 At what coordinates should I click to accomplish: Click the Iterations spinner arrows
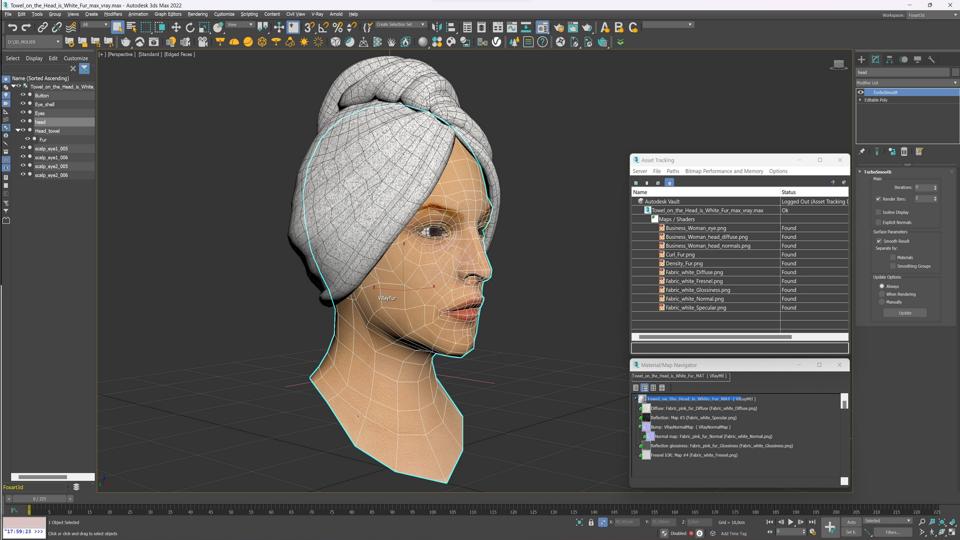(935, 187)
